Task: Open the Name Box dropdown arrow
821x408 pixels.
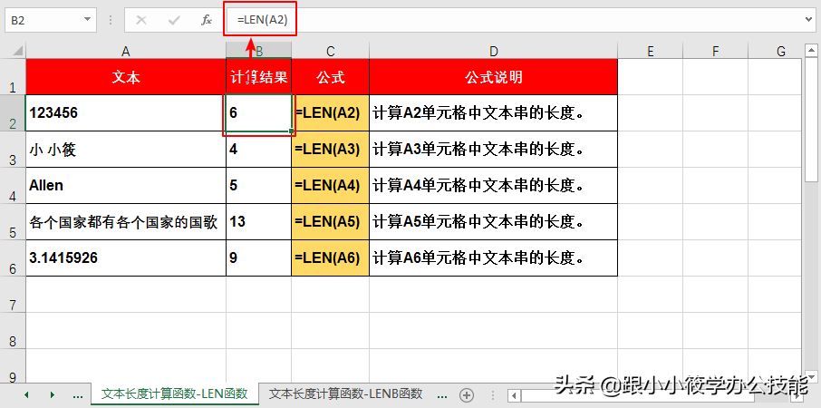Action: point(87,20)
